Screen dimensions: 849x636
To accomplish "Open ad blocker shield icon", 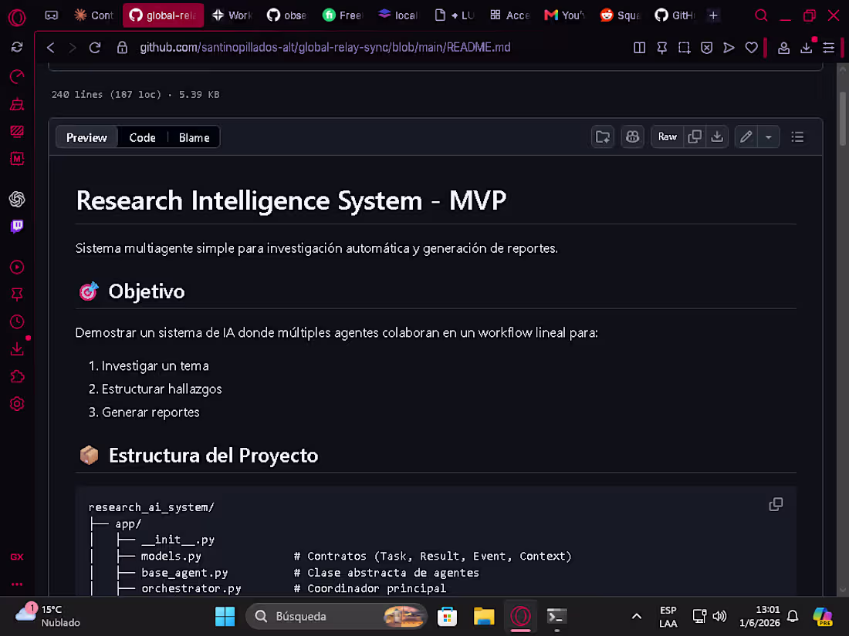I will [x=706, y=48].
